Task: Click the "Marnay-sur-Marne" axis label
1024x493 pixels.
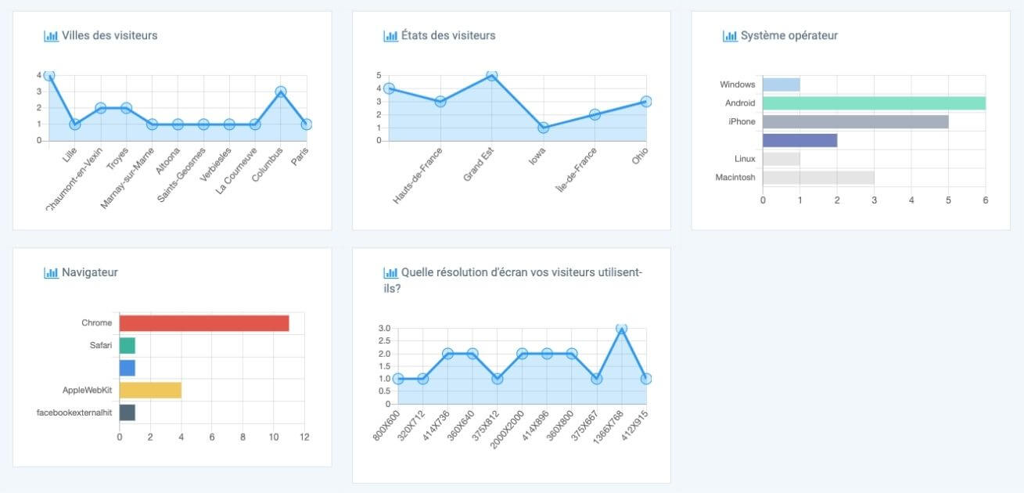Action: pyautogui.click(x=128, y=179)
